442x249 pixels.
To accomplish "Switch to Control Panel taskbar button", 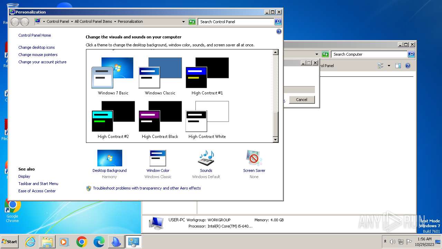I will (133, 242).
